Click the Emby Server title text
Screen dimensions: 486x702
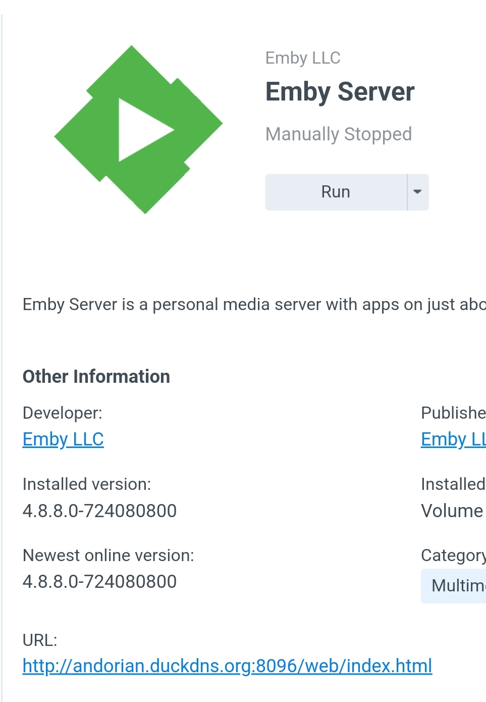(x=340, y=92)
